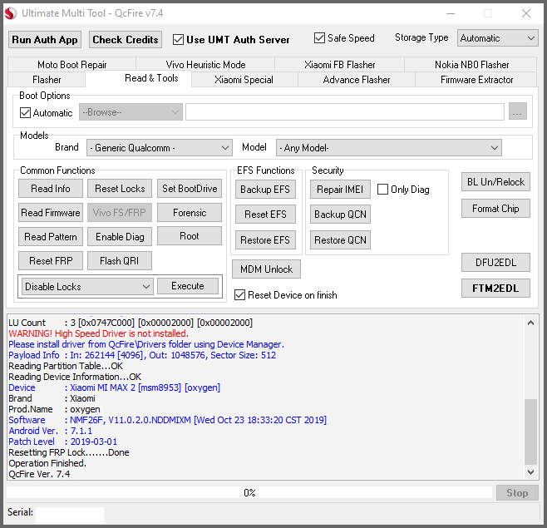Click the Format Chip button
547x528 pixels.
click(x=495, y=209)
